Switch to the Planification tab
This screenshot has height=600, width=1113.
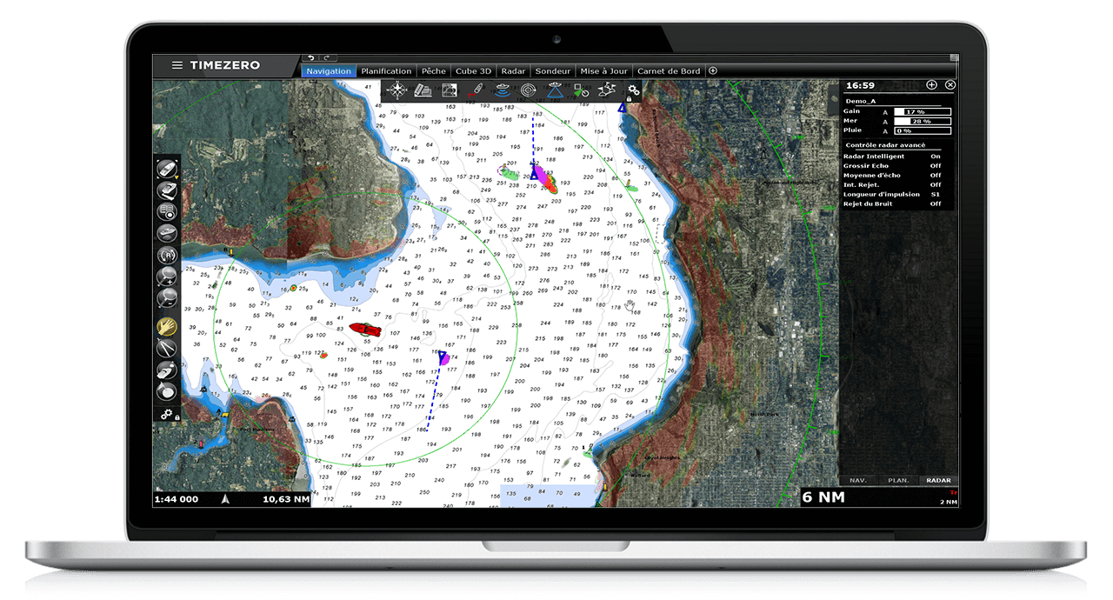click(x=386, y=71)
